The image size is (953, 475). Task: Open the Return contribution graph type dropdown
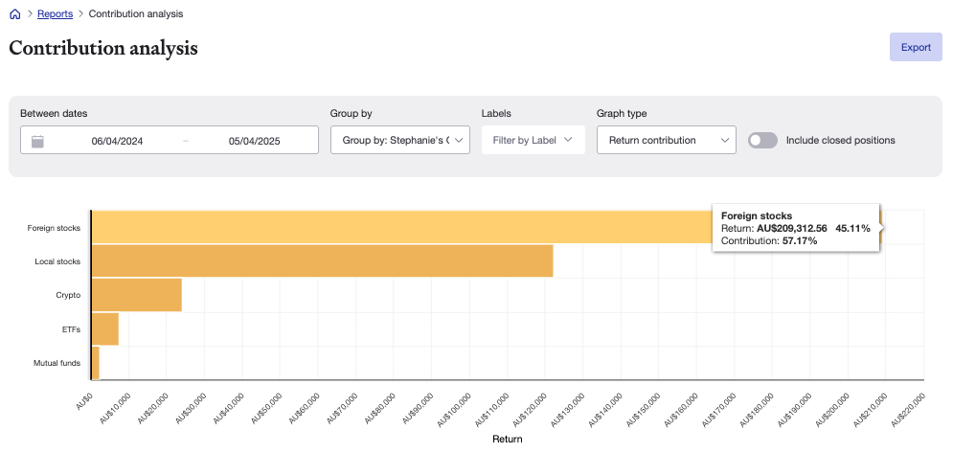(666, 140)
